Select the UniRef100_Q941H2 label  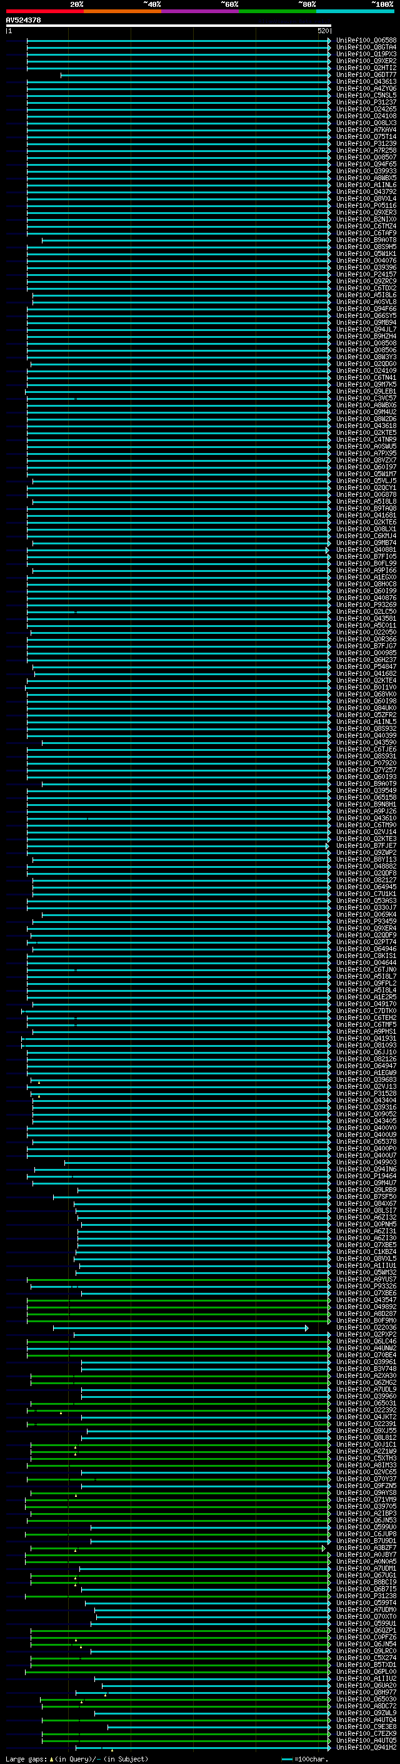[366, 1747]
